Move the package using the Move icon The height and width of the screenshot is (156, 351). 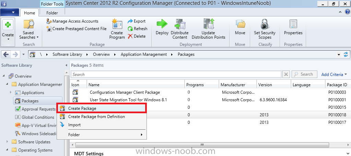[240, 27]
